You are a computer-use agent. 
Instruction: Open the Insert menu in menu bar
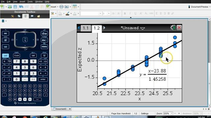pos(22,2)
